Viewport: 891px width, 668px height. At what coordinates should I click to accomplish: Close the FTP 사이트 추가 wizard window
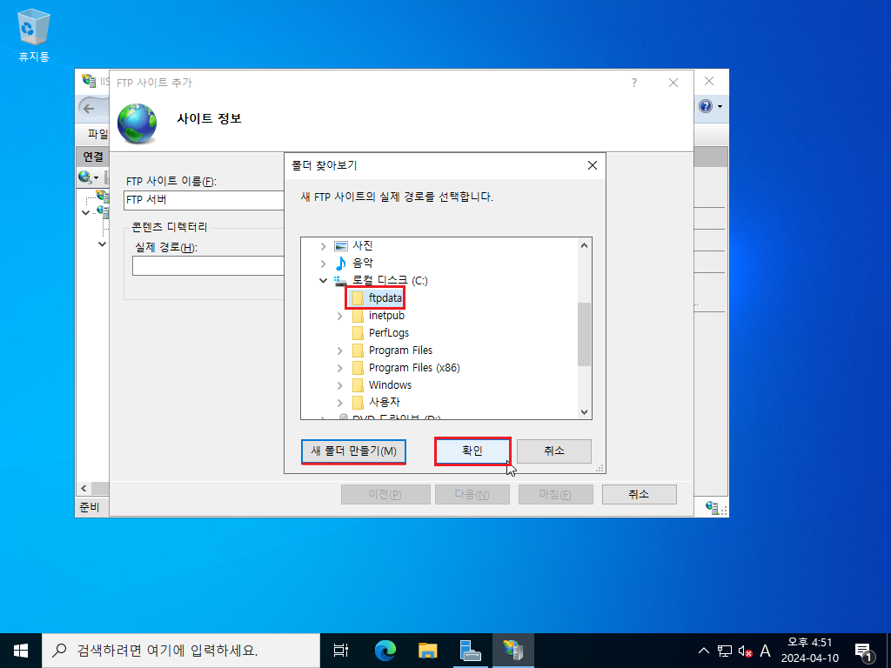[673, 83]
